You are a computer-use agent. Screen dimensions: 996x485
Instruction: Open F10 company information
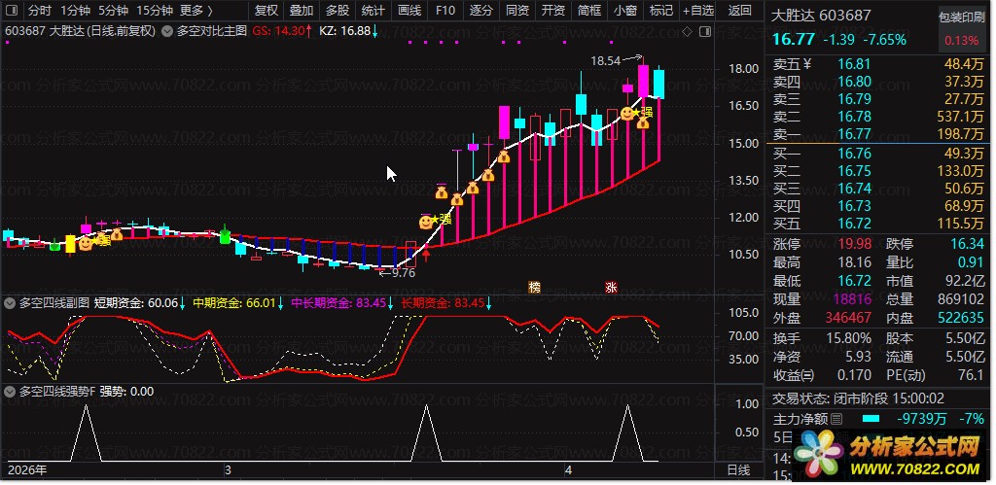coord(445,10)
